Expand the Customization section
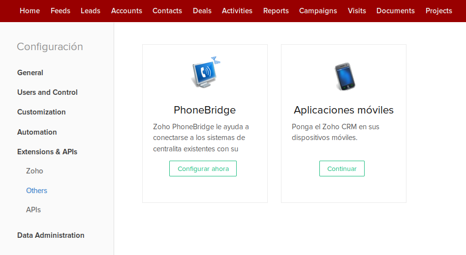 (41, 112)
